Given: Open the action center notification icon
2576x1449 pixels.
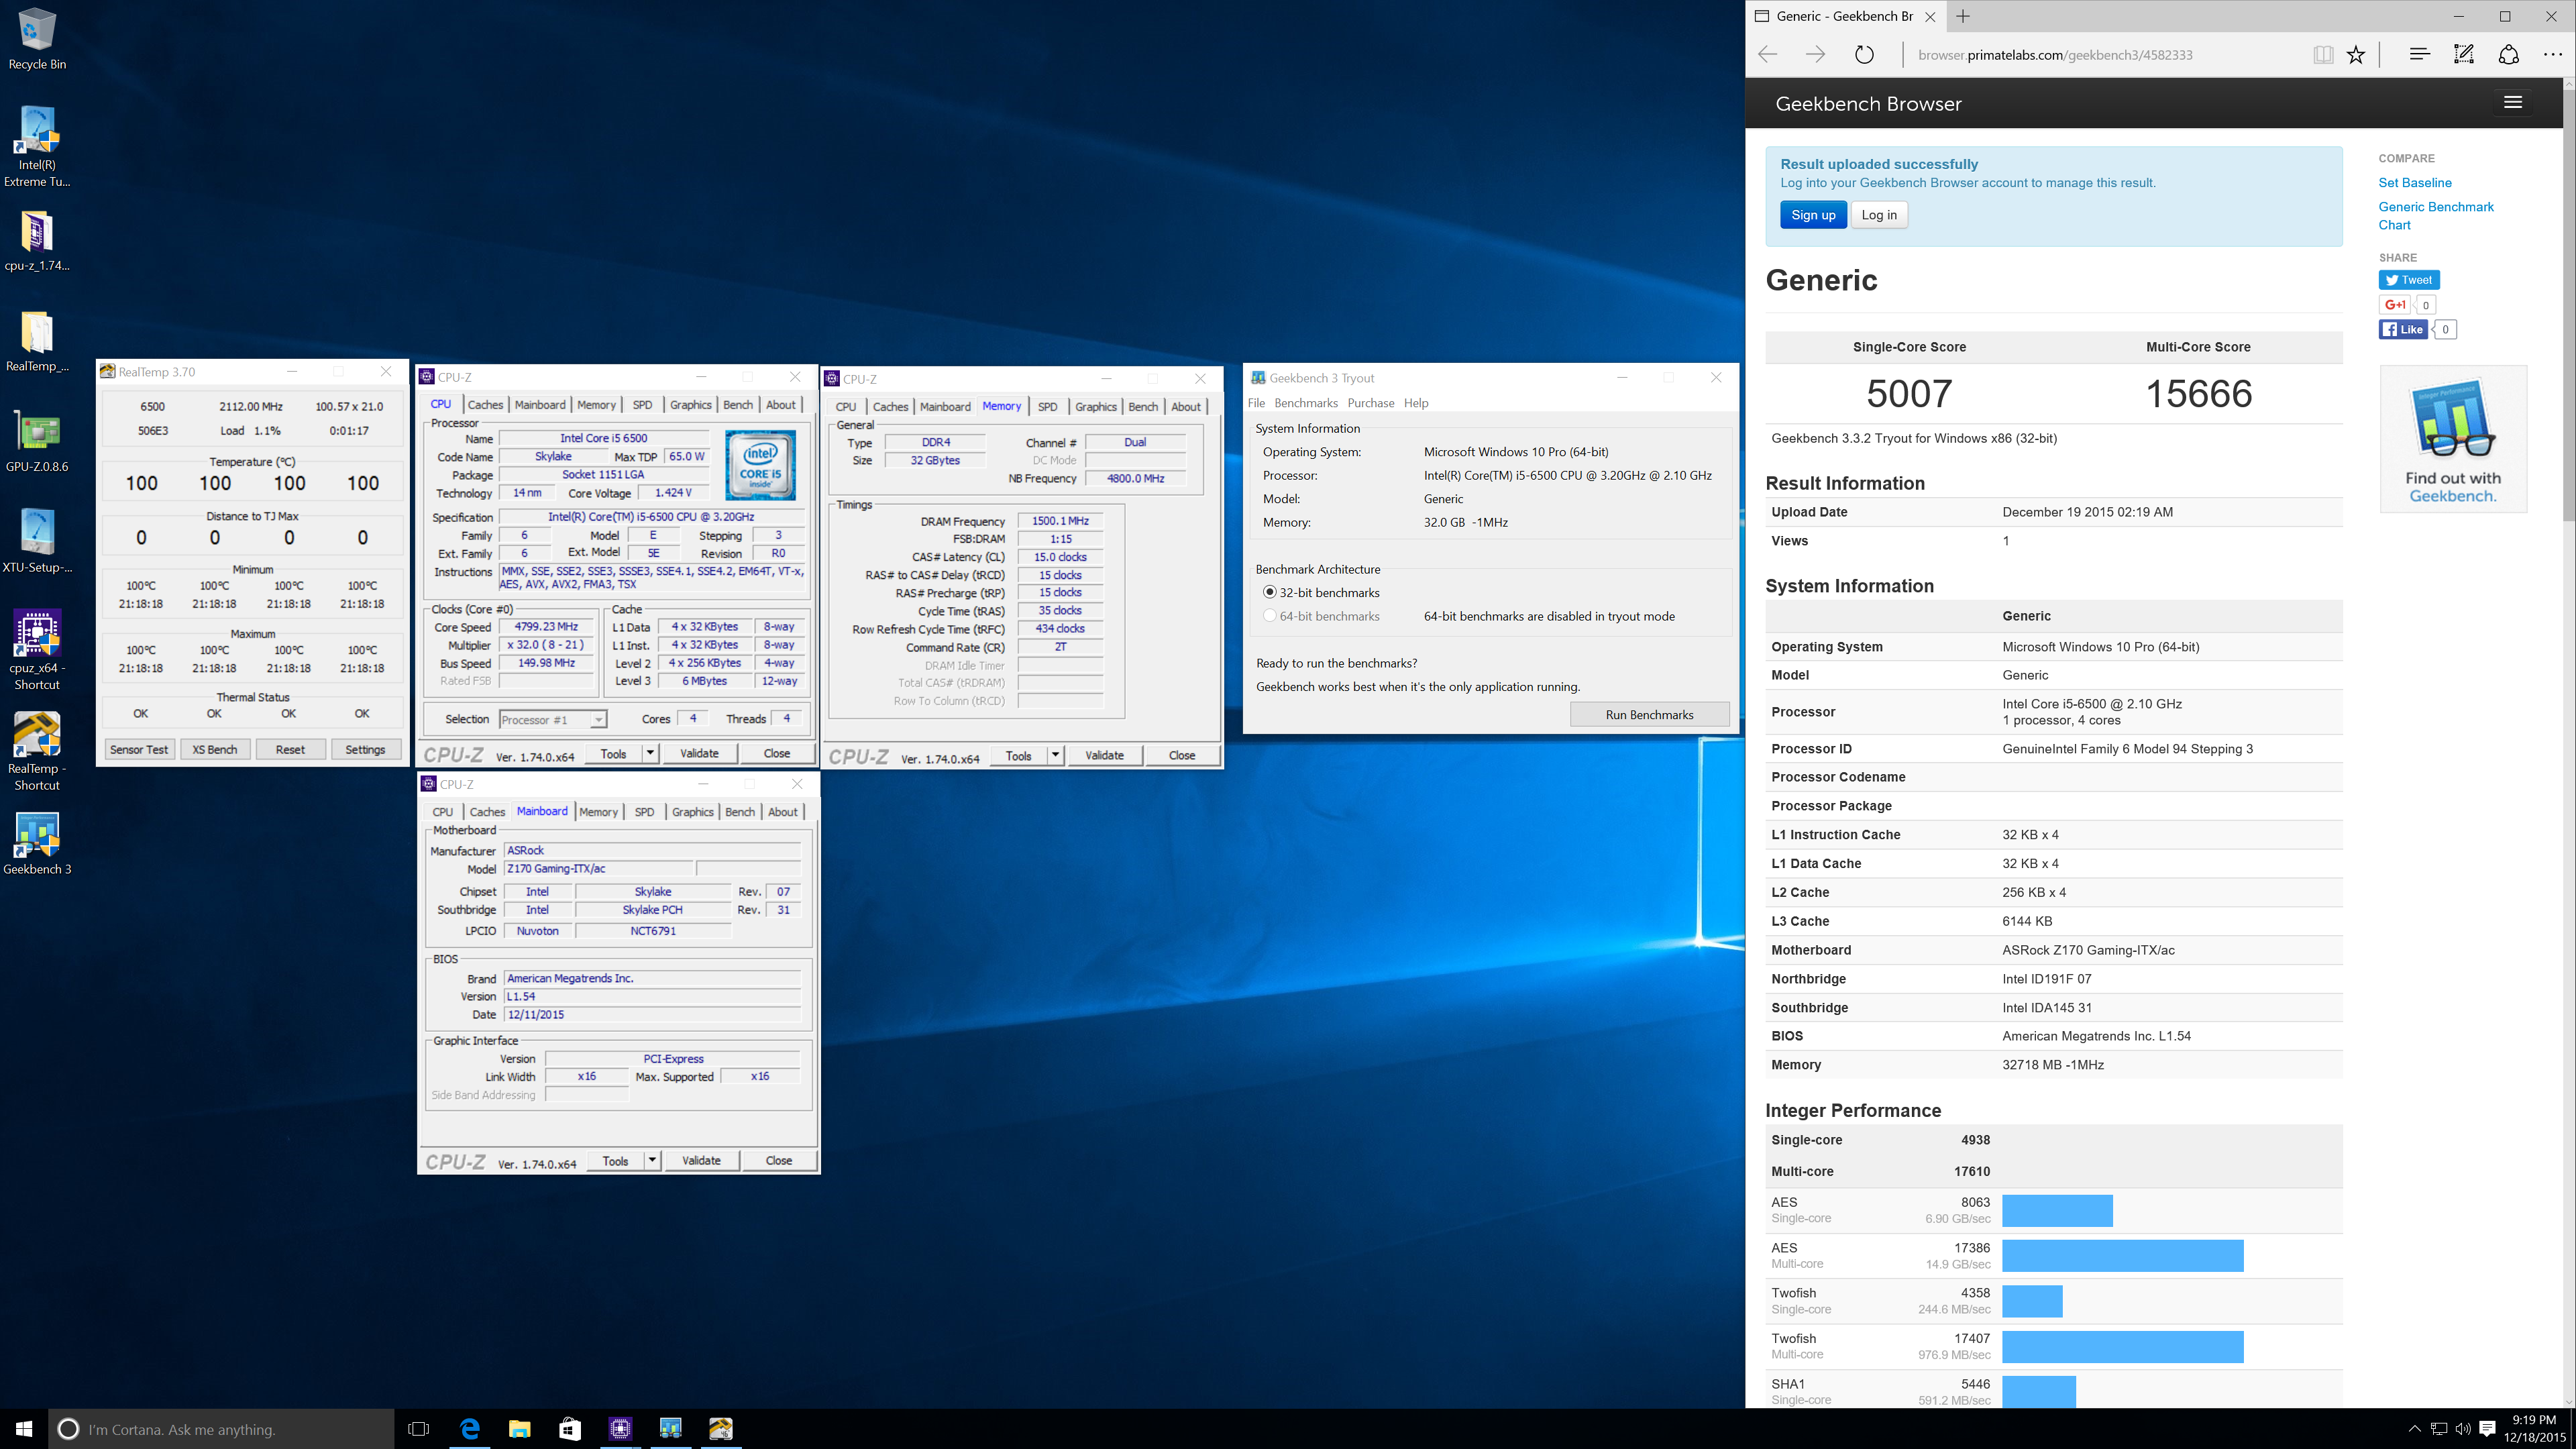Looking at the screenshot, I should [2488, 1429].
